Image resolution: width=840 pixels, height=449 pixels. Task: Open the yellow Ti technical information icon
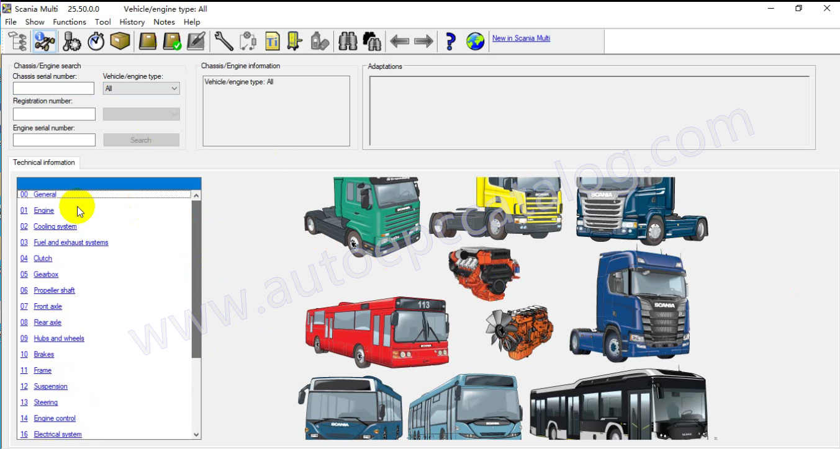(x=272, y=42)
